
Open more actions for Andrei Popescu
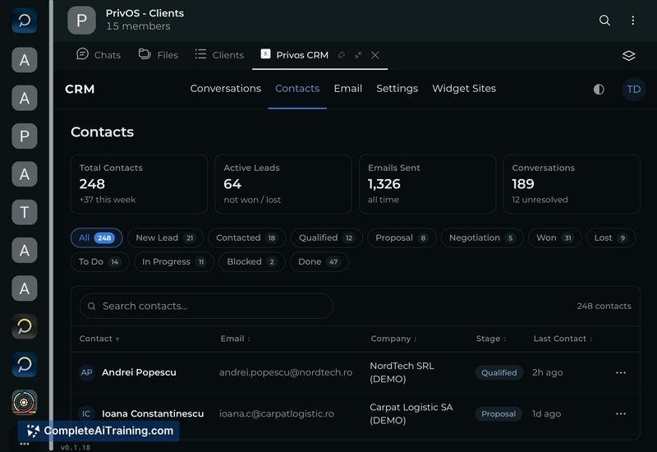coord(621,372)
